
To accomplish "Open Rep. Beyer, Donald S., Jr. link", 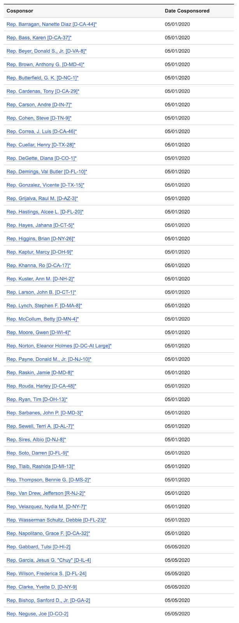I will coord(46,51).
